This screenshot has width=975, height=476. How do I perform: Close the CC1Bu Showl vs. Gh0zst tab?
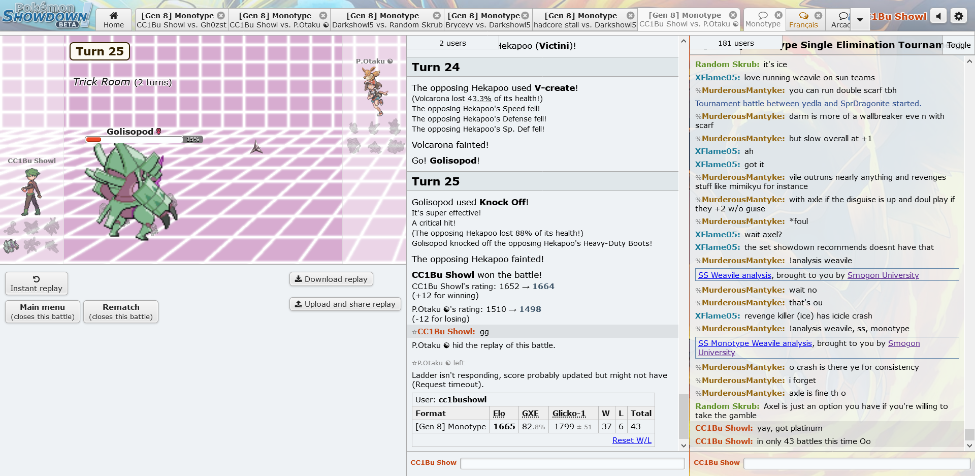[x=221, y=16]
